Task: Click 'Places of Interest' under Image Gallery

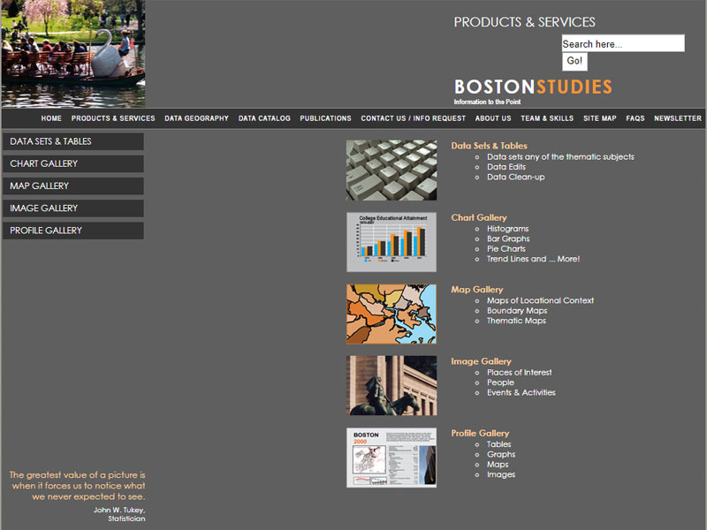Action: click(x=519, y=372)
